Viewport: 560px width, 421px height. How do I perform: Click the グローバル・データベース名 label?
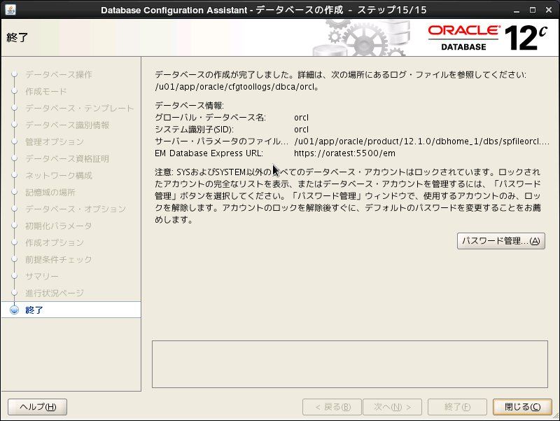211,118
